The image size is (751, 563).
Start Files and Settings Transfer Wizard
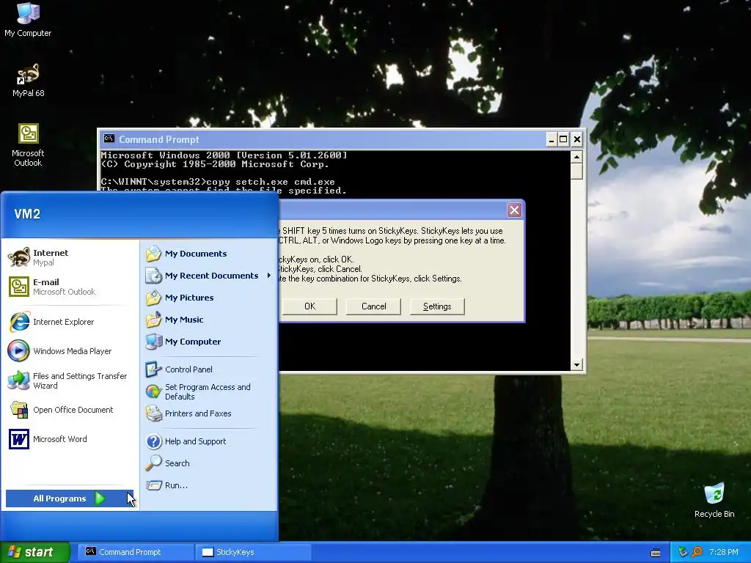[70, 380]
